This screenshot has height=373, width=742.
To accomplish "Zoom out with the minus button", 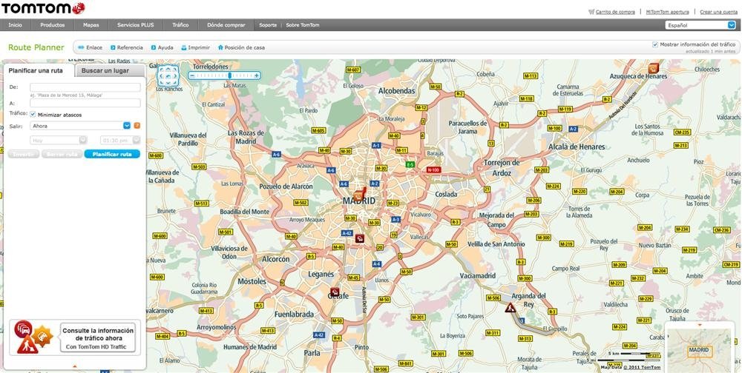I will 193,75.
